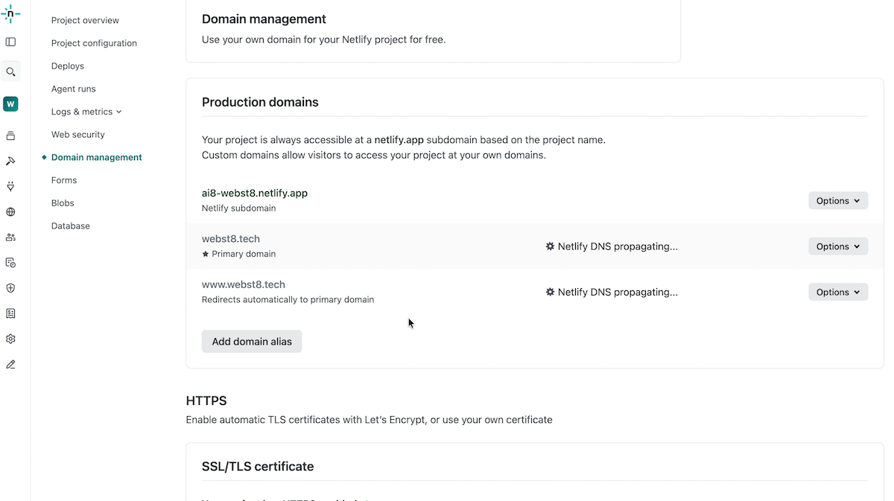Click the www.webst8.tech domain link
Screen dimensions: 894x501
coord(244,284)
